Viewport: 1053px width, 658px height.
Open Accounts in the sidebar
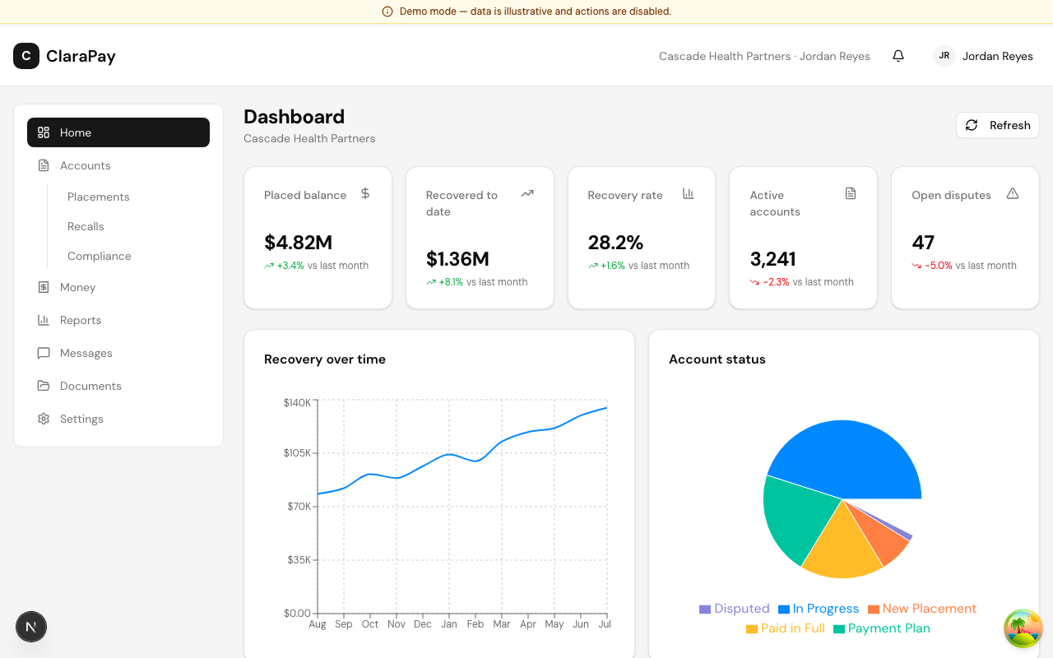[118, 165]
